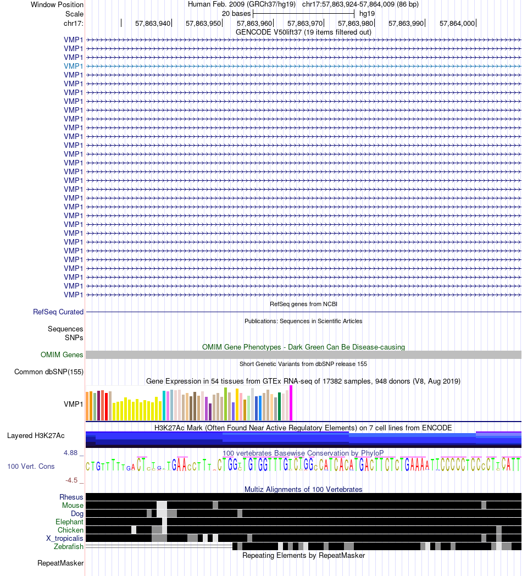Viewport: 522px width, 576px height.
Task: Click the Scale label in header
Action: [74, 14]
